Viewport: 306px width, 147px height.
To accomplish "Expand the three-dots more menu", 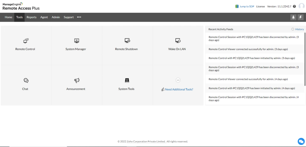I will click(x=79, y=17).
